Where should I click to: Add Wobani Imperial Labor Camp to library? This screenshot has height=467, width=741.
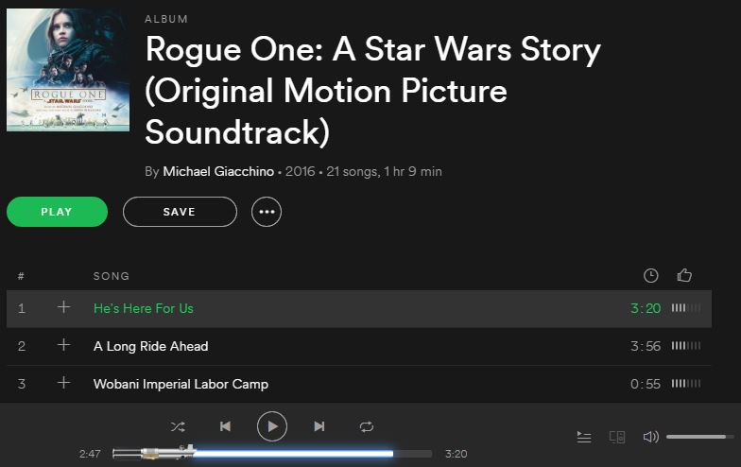pyautogui.click(x=63, y=383)
